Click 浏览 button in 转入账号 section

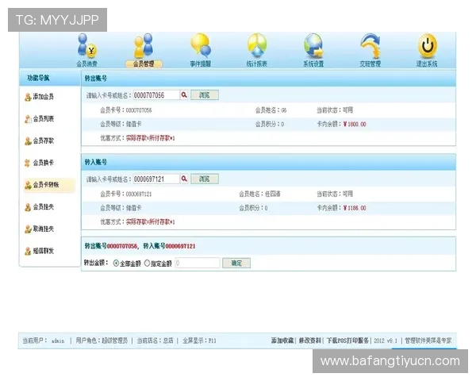(x=205, y=179)
